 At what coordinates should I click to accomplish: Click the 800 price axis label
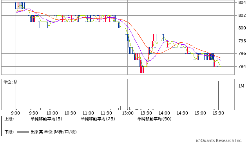point(242,28)
